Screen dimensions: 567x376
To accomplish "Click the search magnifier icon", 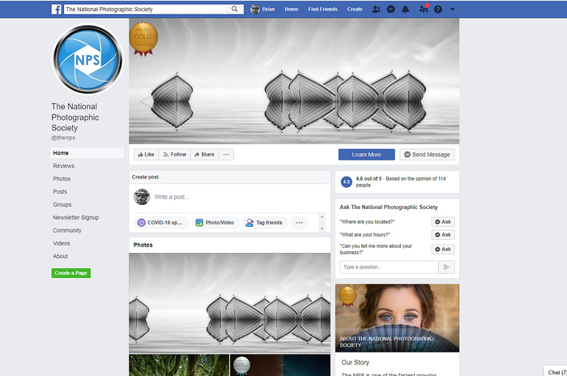I will 234,9.
